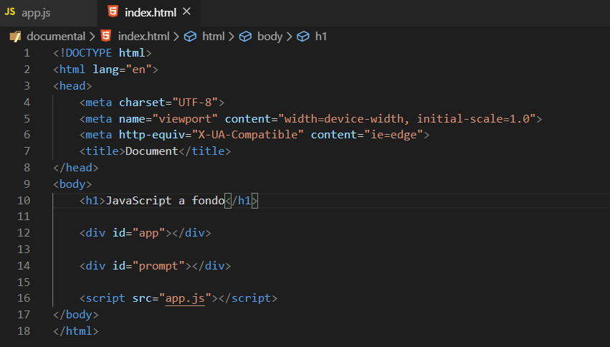The height and width of the screenshot is (347, 610).
Task: Click line number 10 in the gutter
Action: point(24,200)
